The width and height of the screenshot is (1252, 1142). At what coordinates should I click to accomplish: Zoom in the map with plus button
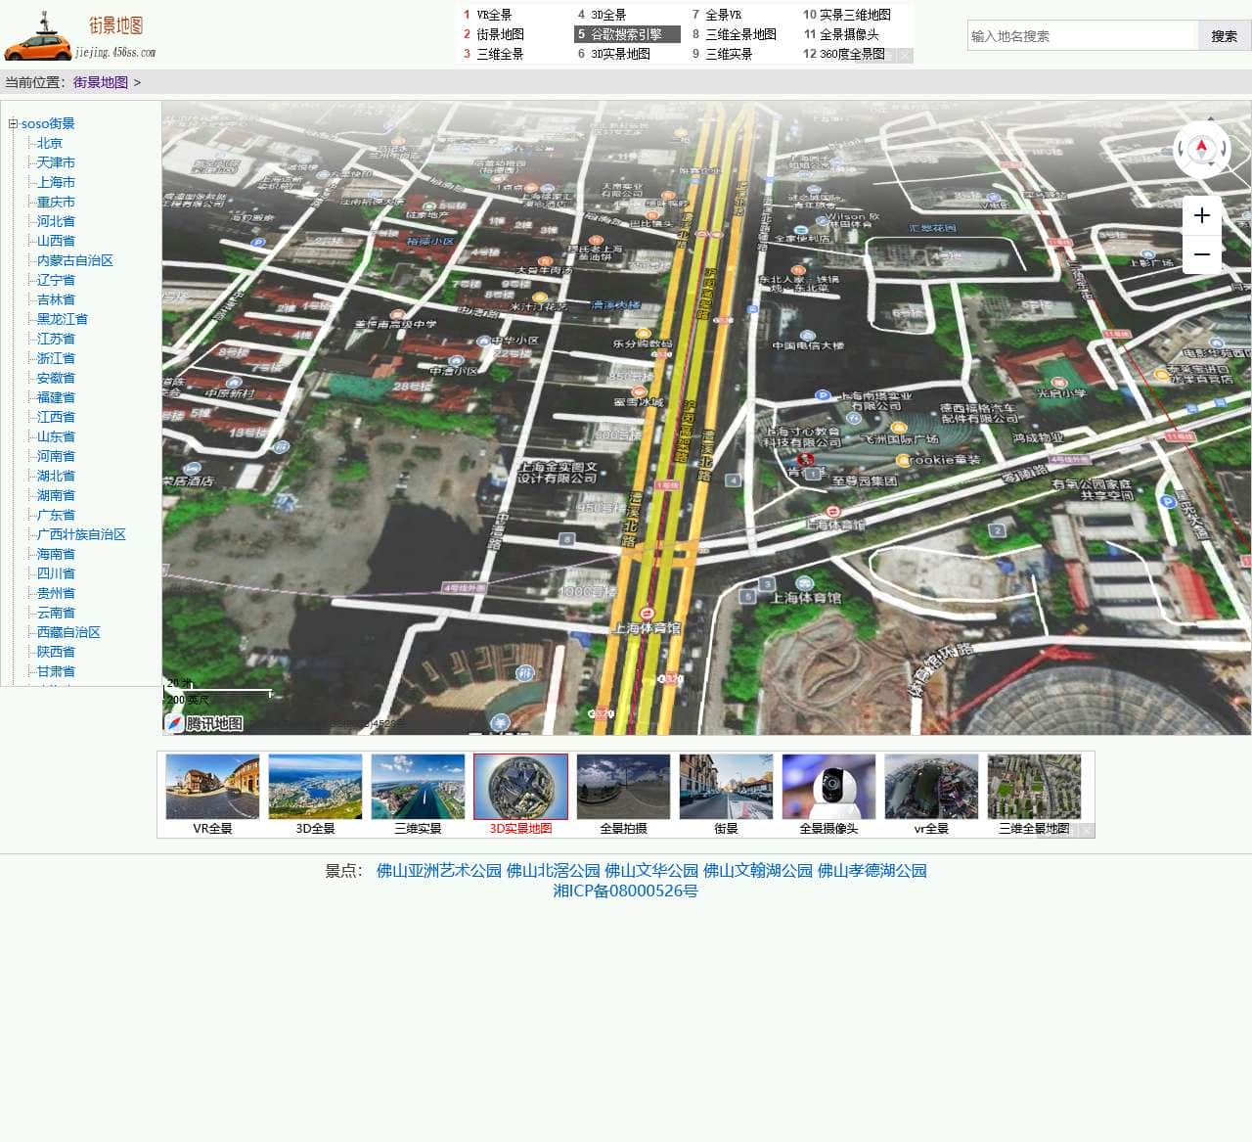(x=1202, y=215)
